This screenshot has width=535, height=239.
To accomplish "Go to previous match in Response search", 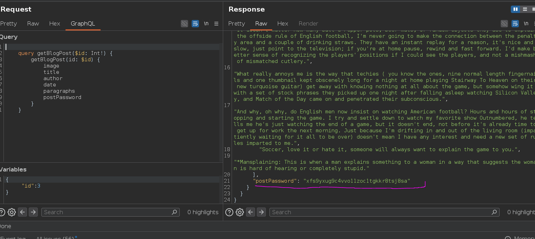I will coord(251,212).
